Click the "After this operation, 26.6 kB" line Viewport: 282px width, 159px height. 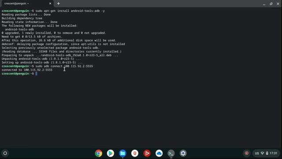click(x=59, y=40)
